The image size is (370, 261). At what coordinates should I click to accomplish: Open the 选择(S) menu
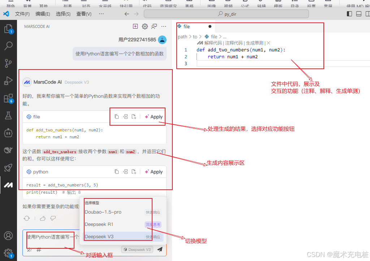63,14
